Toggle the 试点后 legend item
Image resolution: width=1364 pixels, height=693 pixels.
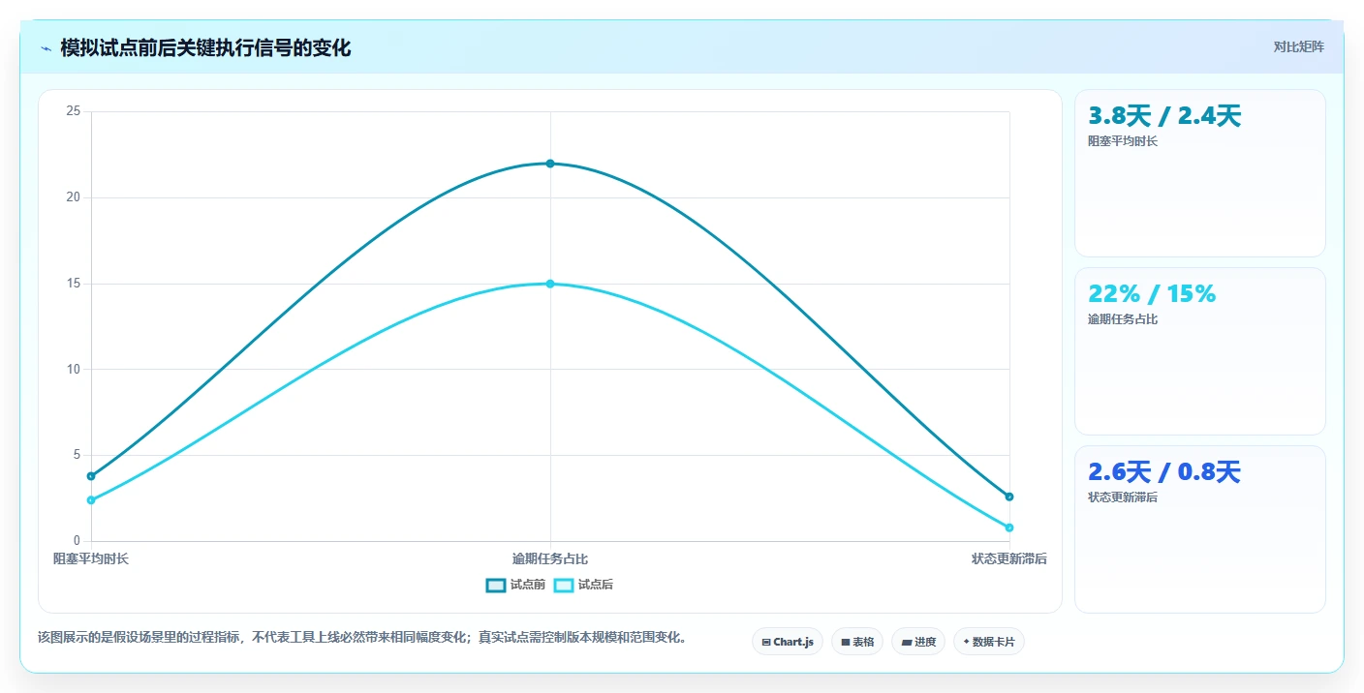point(583,585)
